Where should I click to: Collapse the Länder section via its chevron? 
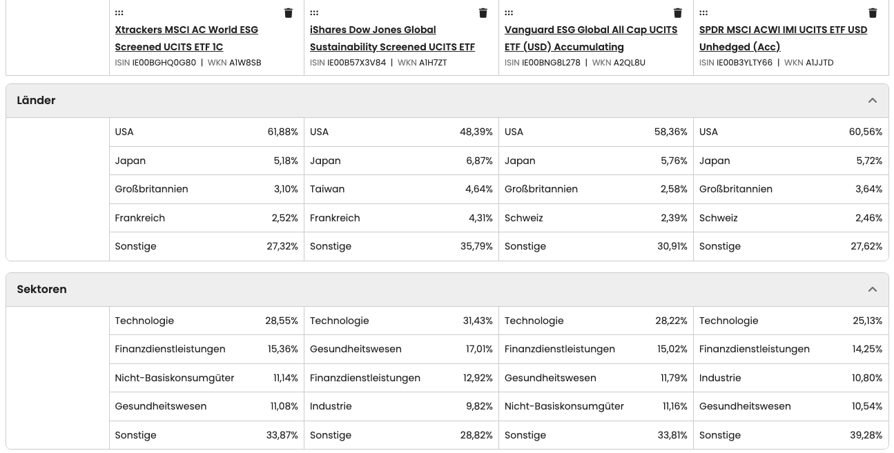click(873, 100)
